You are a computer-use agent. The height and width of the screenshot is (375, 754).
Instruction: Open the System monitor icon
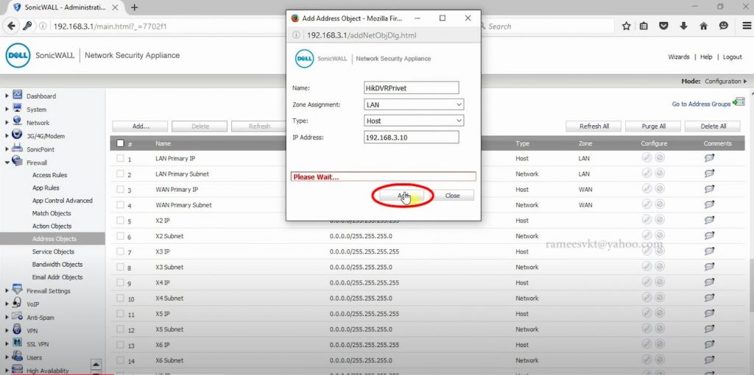tap(18, 108)
